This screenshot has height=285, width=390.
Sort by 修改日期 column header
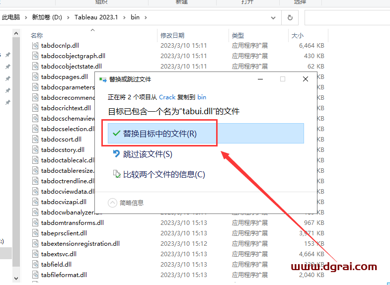coord(172,36)
